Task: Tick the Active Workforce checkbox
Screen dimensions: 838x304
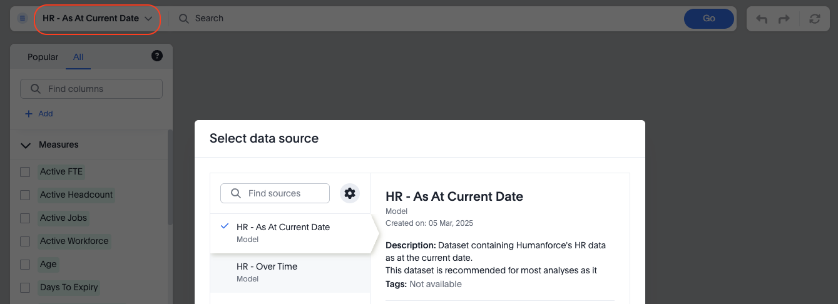Action: click(x=25, y=241)
